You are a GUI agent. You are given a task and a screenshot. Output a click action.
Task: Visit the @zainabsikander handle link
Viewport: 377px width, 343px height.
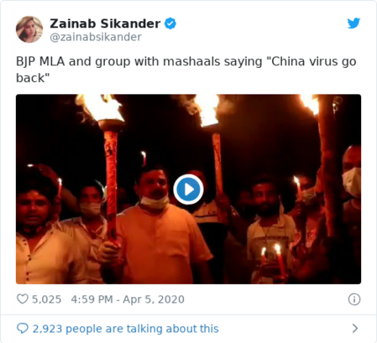pos(96,37)
